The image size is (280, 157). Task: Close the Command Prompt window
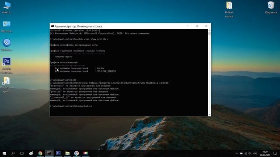(x=206, y=26)
